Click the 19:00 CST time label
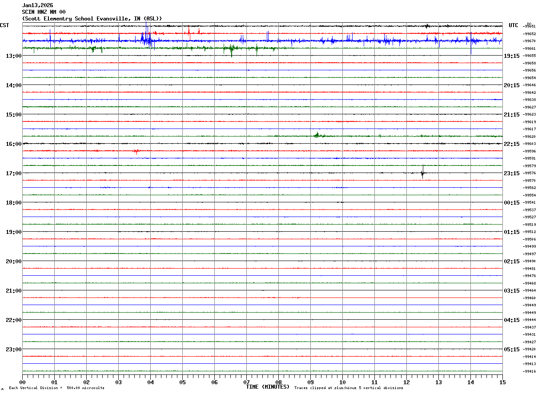 [14, 232]
